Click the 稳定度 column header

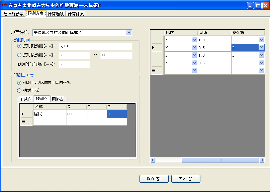coord(248,33)
